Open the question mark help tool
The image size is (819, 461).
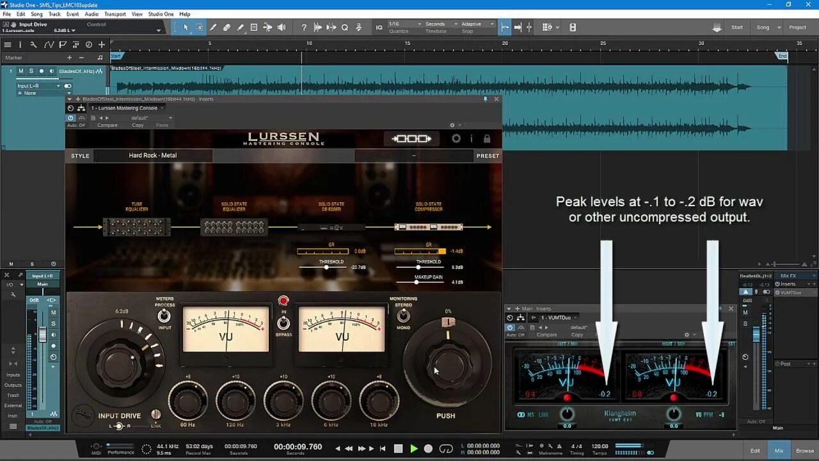pyautogui.click(x=303, y=28)
